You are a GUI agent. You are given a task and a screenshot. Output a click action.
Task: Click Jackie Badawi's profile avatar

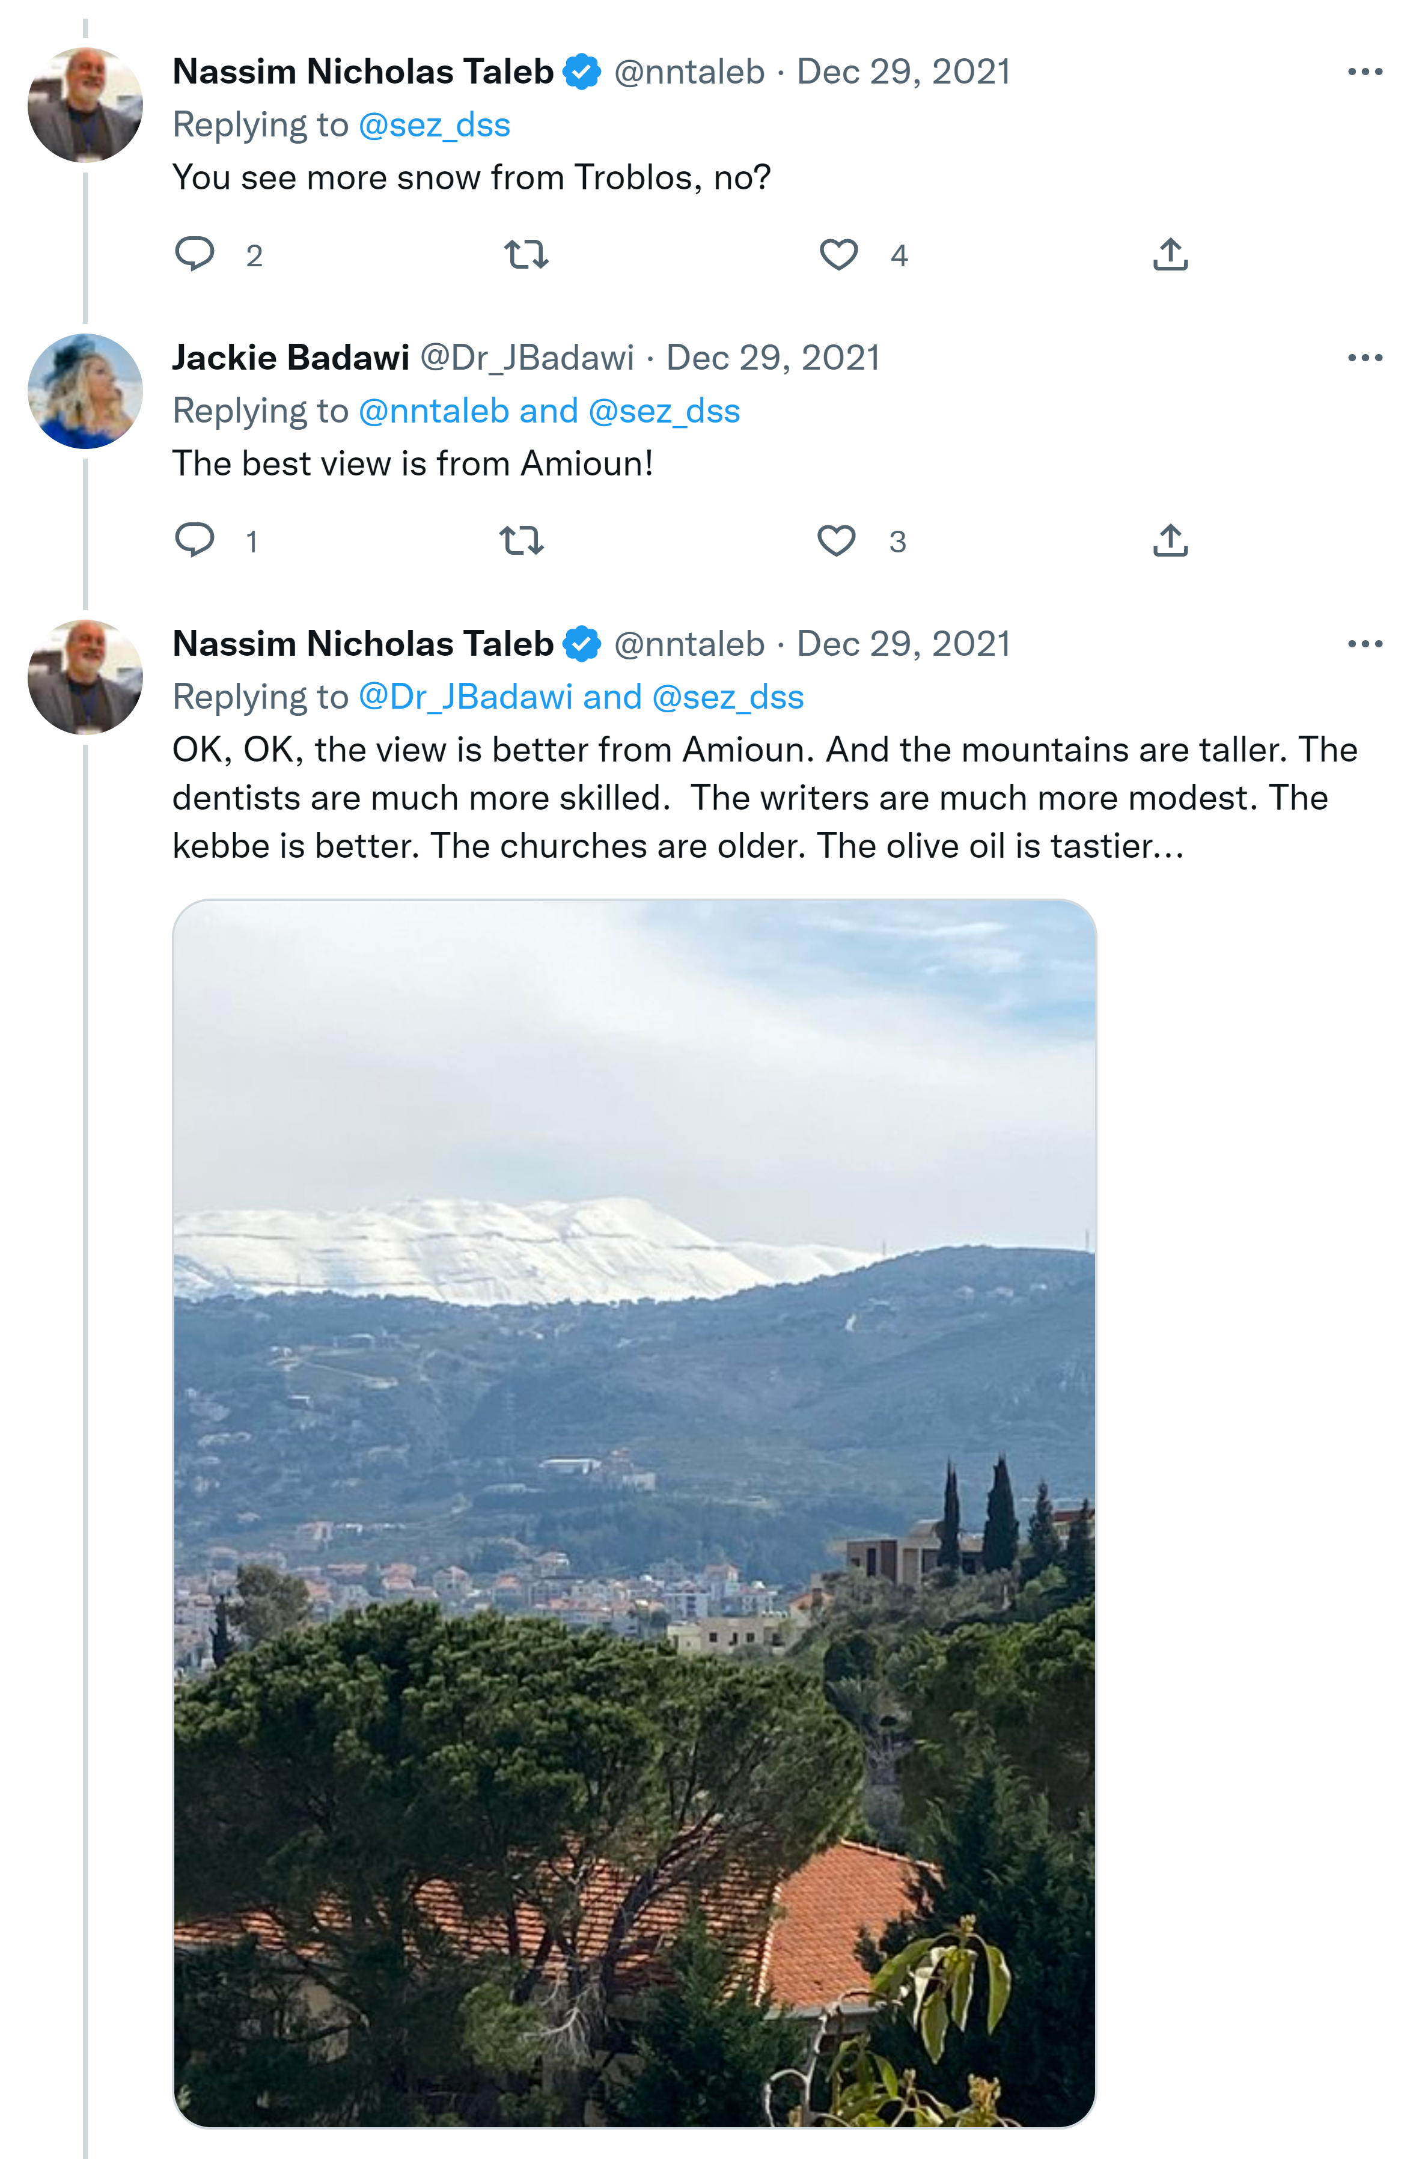coord(85,391)
